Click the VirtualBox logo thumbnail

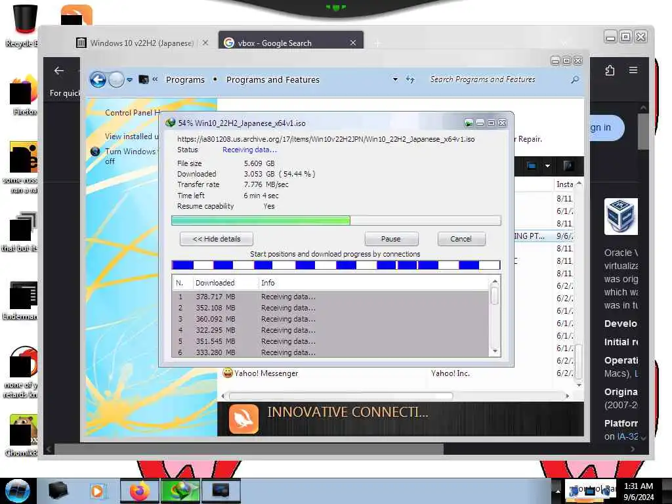(x=621, y=217)
